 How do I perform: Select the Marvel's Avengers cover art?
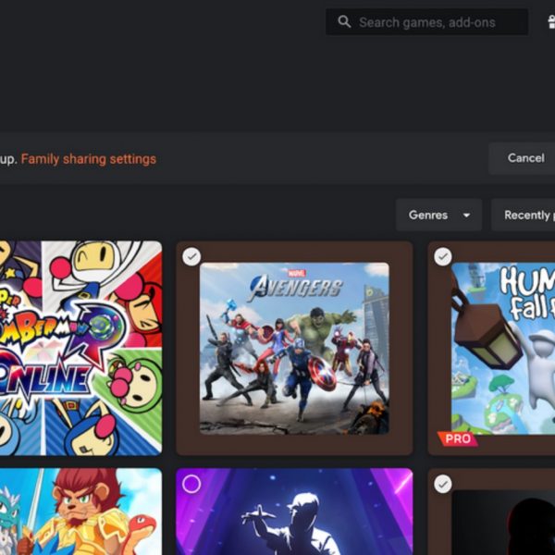(294, 349)
